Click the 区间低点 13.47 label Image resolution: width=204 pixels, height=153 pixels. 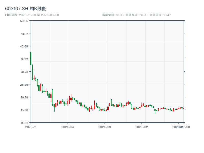pyautogui.click(x=160, y=15)
